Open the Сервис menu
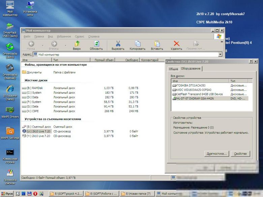The width and height of the screenshot is (263, 197). click(80, 36)
